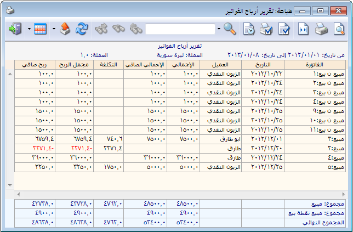Click the ربح صافي column header

35,65
